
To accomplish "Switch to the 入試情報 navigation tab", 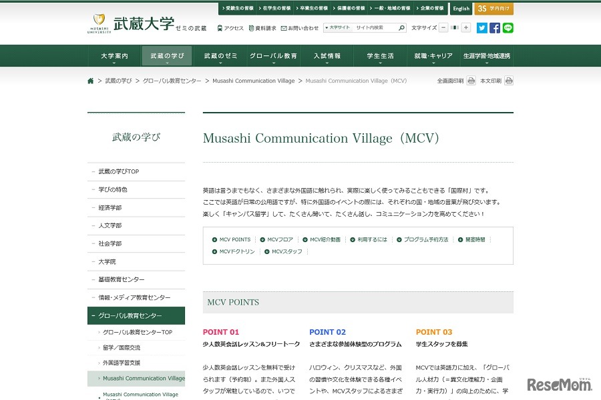I will click(326, 55).
